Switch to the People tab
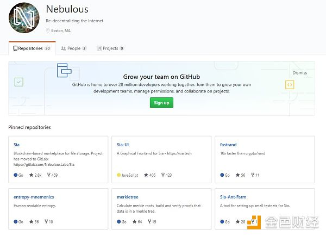Image resolution: width=326 pixels, height=236 pixels. (x=73, y=48)
